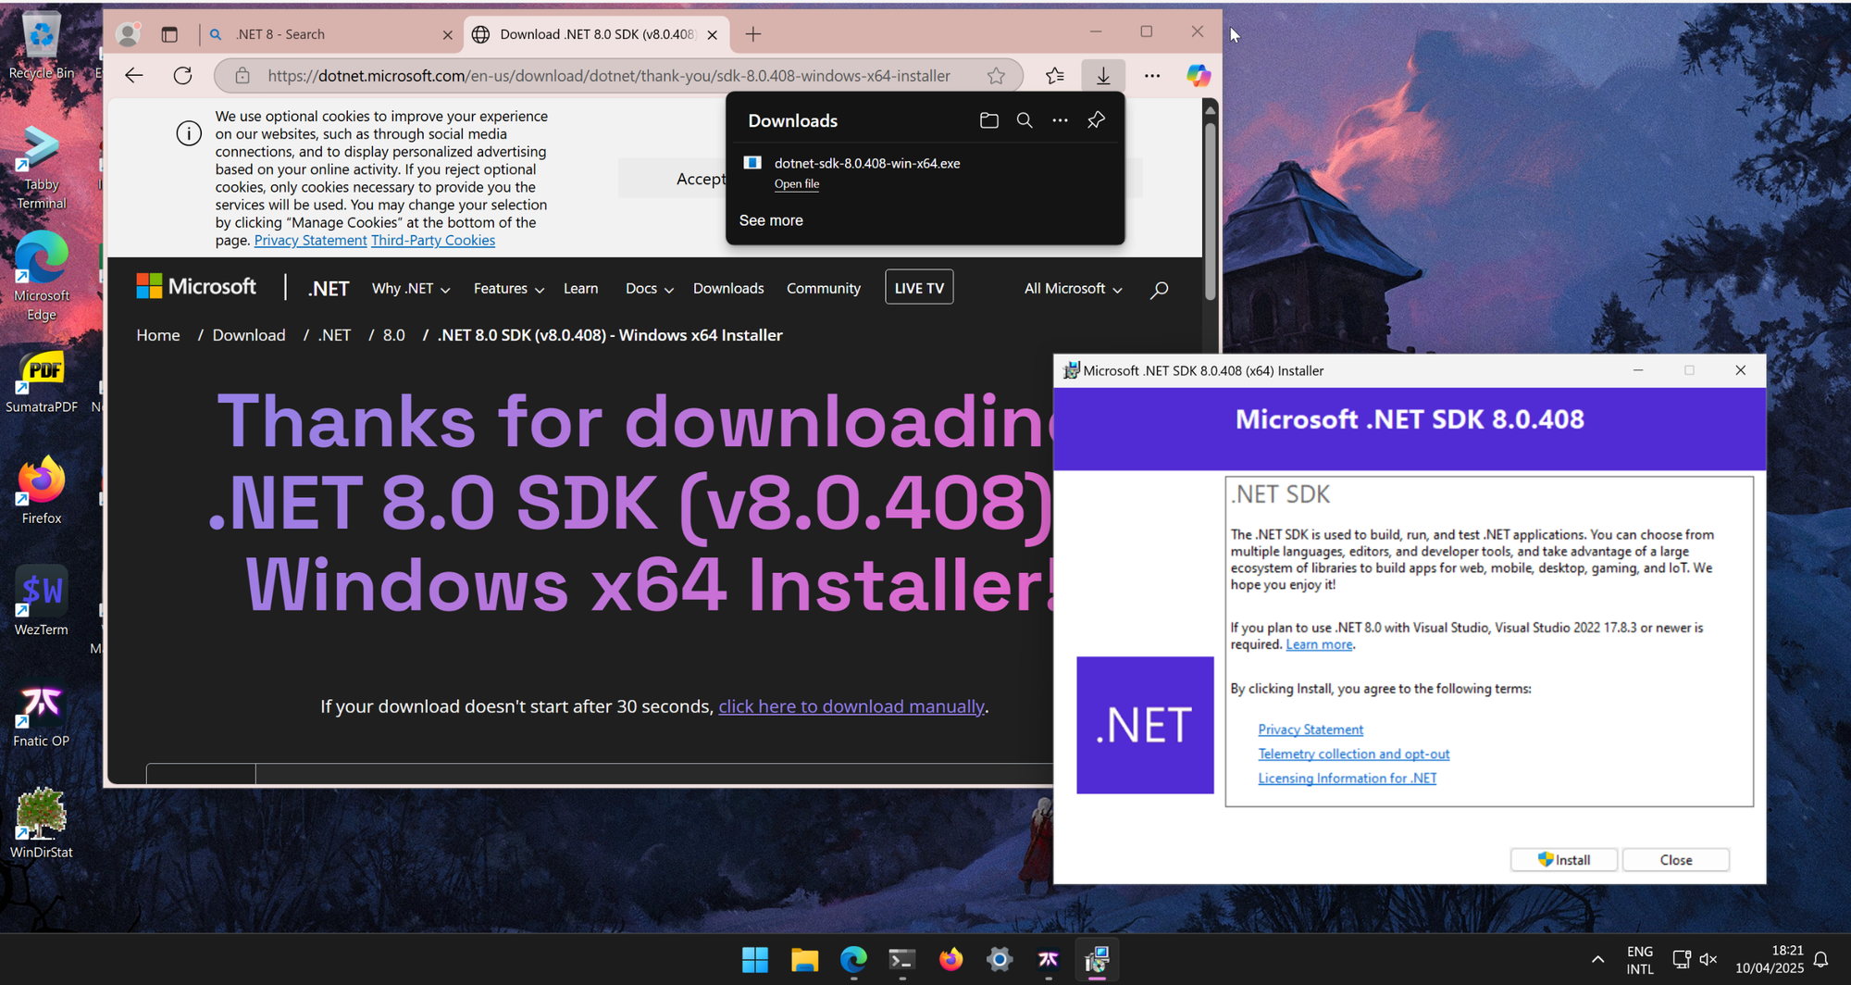Open Licensing Information for .NET link
The image size is (1851, 985).
[x=1348, y=779]
